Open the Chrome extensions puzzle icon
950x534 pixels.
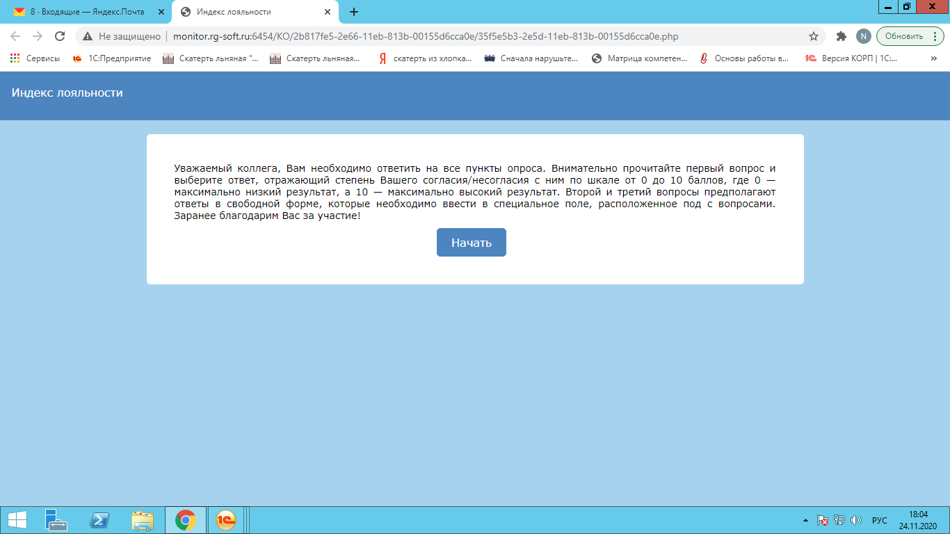pyautogui.click(x=842, y=36)
